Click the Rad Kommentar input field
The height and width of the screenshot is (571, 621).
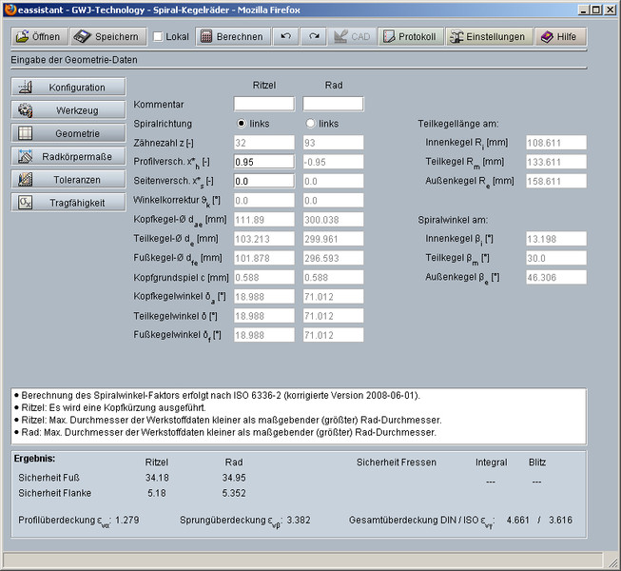[x=333, y=104]
